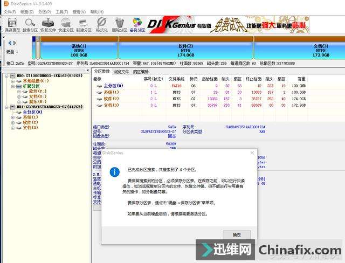
Task: Open the Tools (工具) menu
Action: [x=61, y=12]
